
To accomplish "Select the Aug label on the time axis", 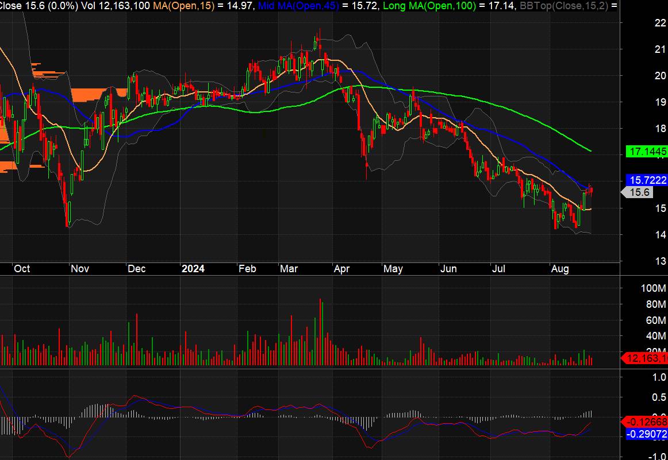I will click(559, 269).
